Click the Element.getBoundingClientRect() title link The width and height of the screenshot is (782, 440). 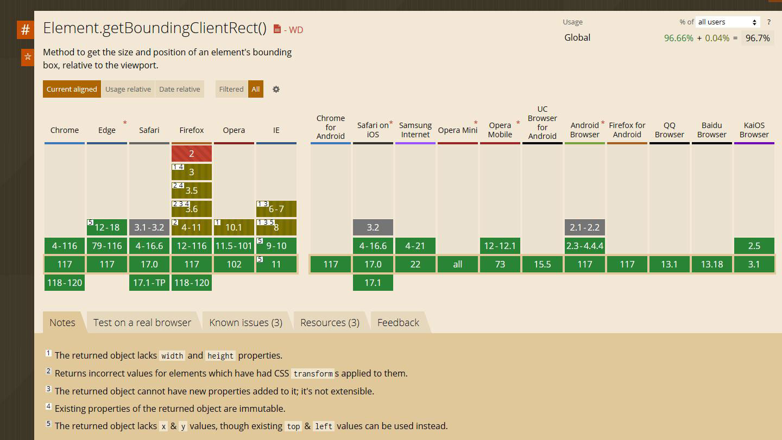[x=155, y=28]
